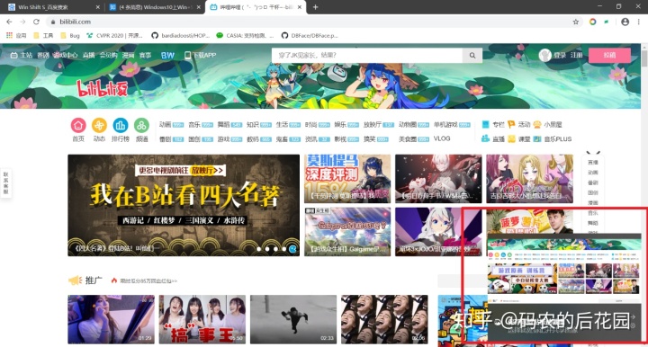Click the bilibili search input field
The height and width of the screenshot is (347, 648).
367,56
